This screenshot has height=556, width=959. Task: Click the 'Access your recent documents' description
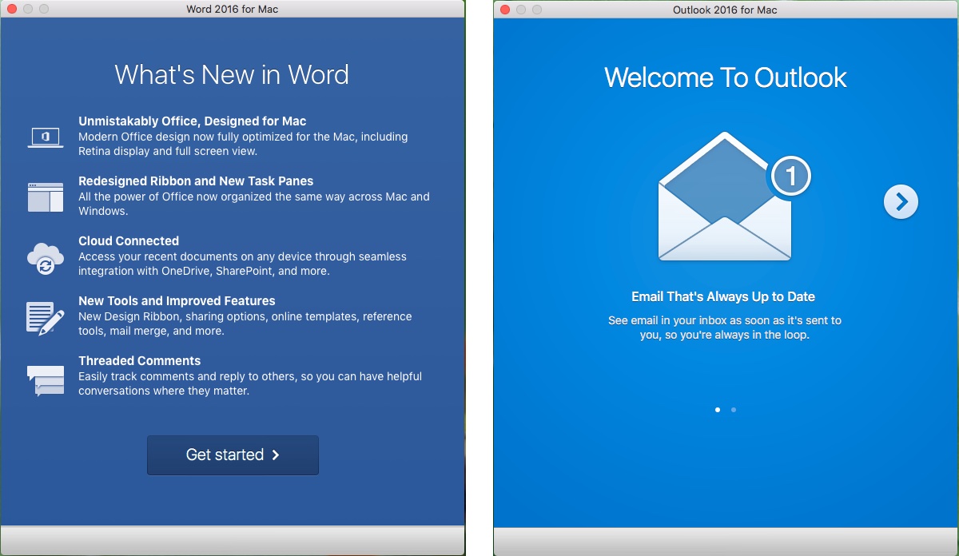242,264
